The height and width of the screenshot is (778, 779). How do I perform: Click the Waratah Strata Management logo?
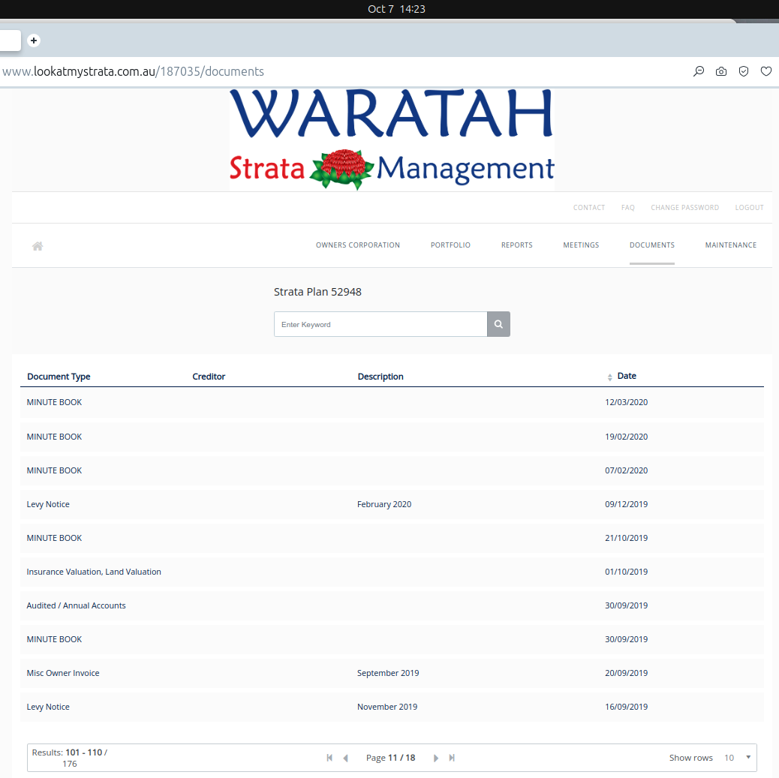point(392,140)
